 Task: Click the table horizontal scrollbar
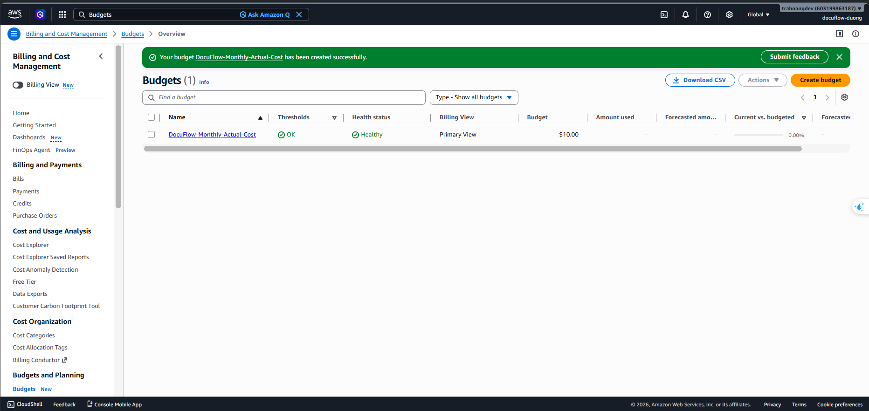pos(473,149)
